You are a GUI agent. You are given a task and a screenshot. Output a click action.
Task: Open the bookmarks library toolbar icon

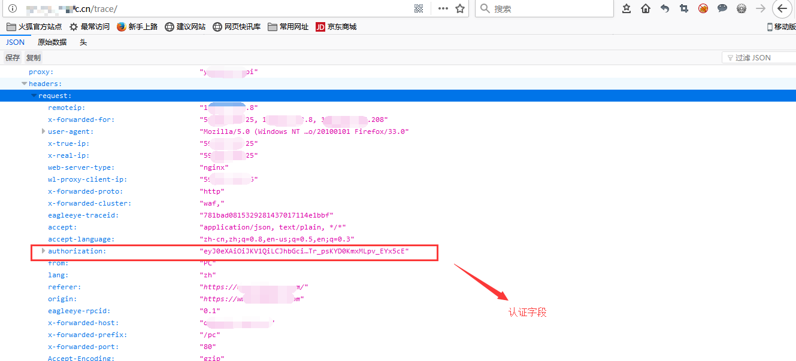[x=626, y=8]
